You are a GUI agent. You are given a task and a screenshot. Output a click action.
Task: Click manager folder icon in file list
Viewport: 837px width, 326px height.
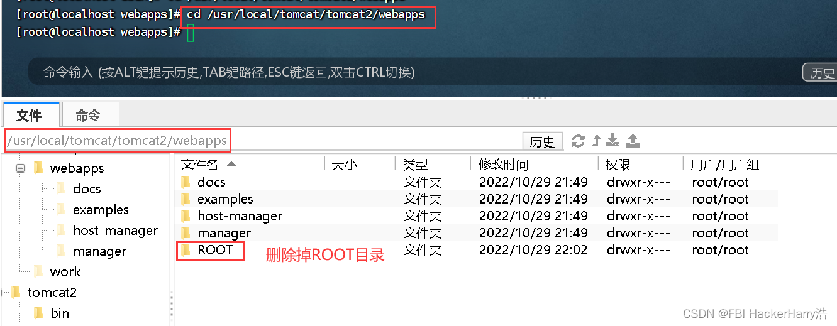tap(186, 233)
